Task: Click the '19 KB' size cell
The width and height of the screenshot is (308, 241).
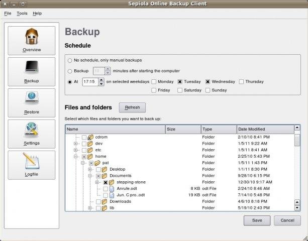Action: [194, 195]
